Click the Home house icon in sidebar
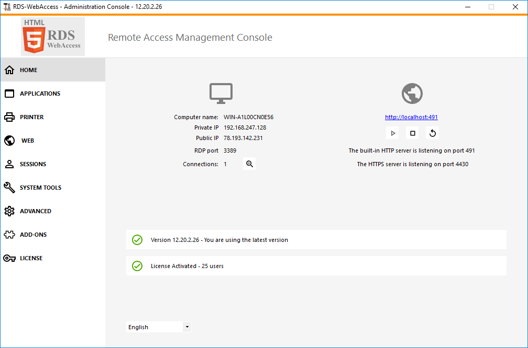 coord(9,70)
